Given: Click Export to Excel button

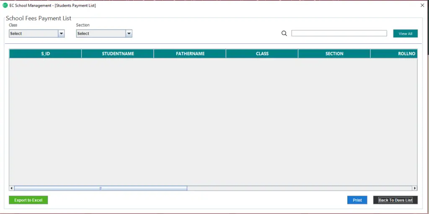Looking at the screenshot, I should (x=28, y=200).
